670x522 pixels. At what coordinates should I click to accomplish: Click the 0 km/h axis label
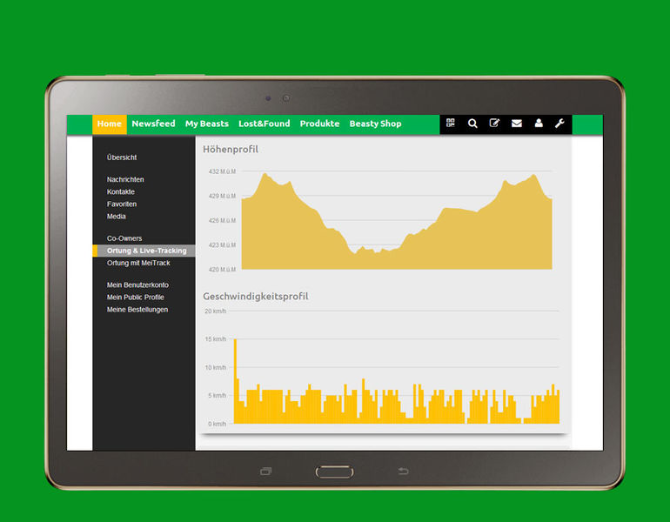tap(217, 424)
